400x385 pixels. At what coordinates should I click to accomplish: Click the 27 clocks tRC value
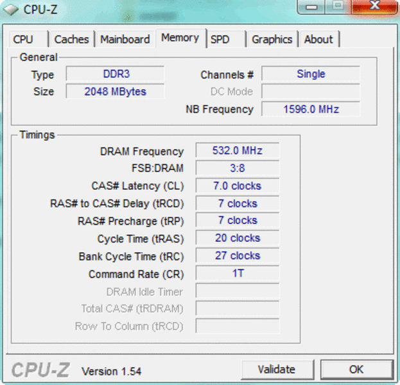[238, 255]
